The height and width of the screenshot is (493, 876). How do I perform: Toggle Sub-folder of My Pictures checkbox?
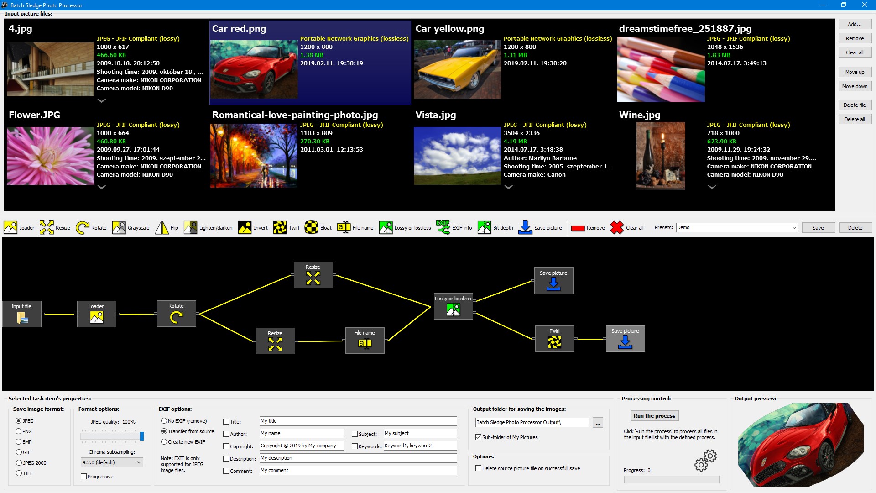pyautogui.click(x=478, y=437)
